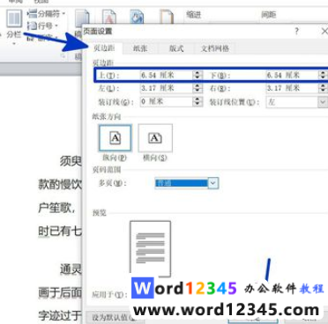This screenshot has width=328, height=324.
Task: Click document text line 画于后面
Action: [60, 292]
